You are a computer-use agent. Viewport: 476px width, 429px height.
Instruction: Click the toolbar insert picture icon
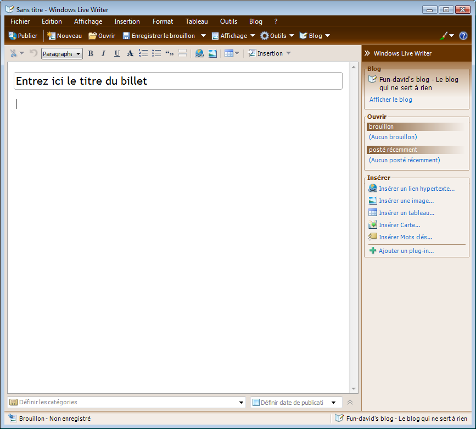(x=212, y=53)
